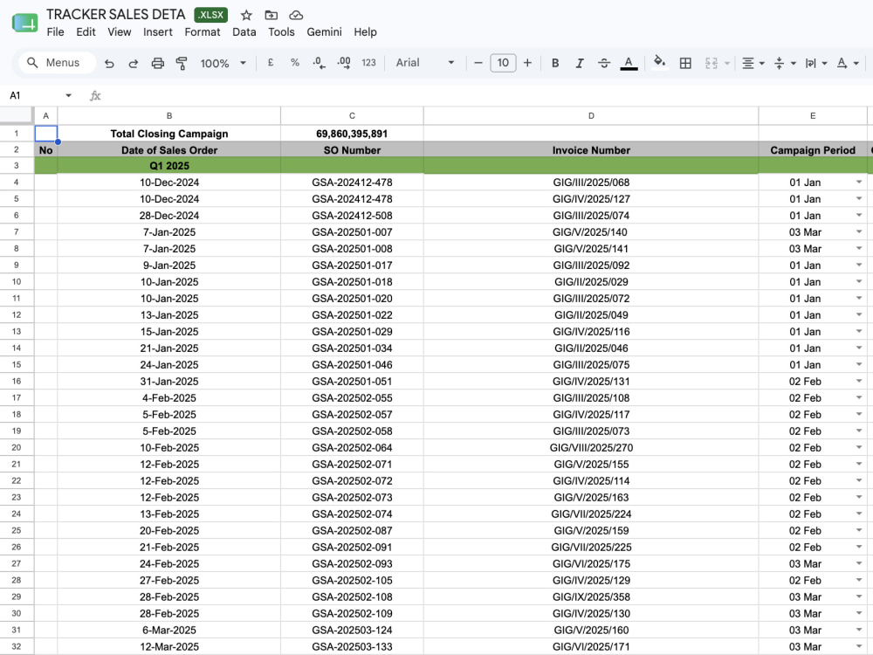This screenshot has height=655, width=873.
Task: Star the TRACKER SALES DETA document
Action: tap(246, 15)
